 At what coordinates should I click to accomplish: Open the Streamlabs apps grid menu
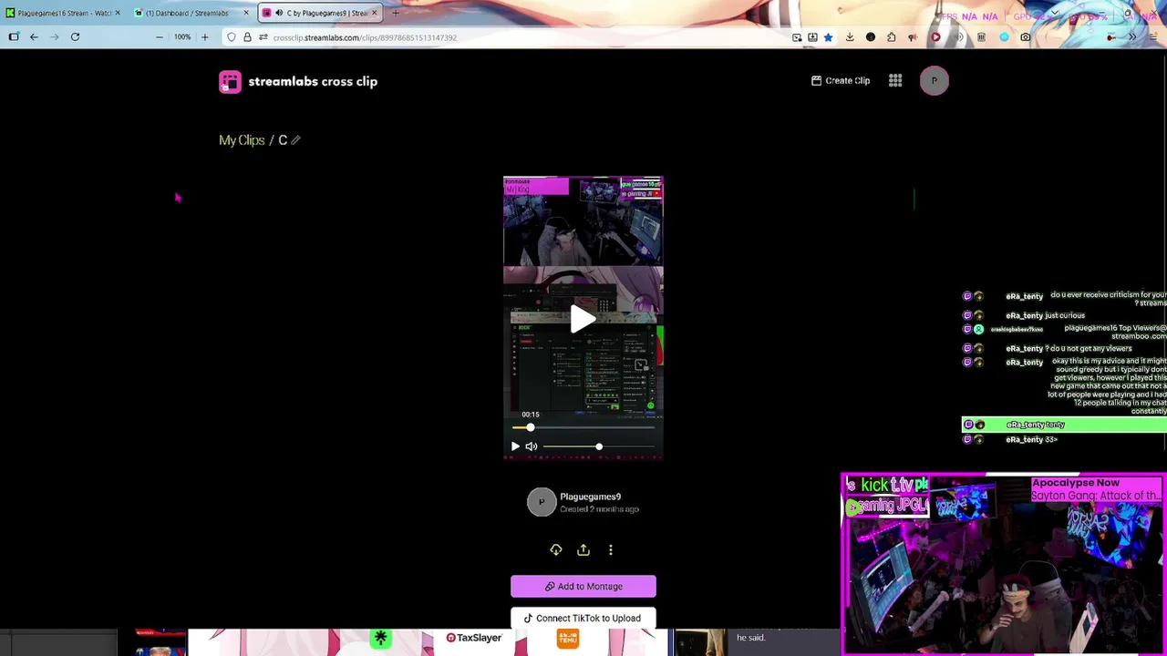(x=895, y=80)
